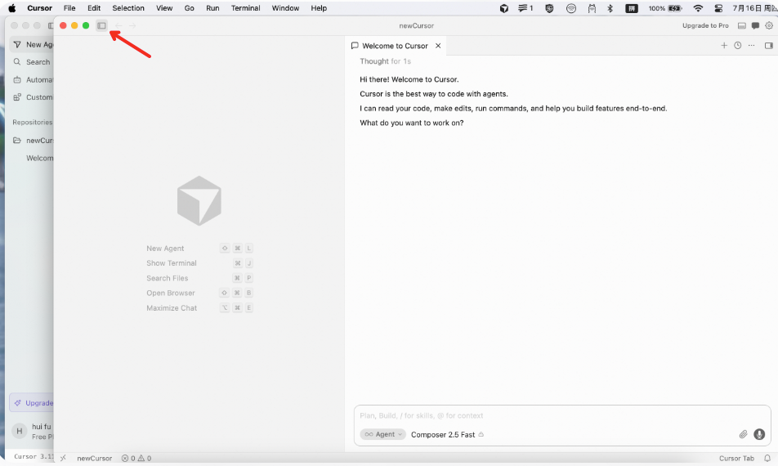Viewport: 778px width, 466px height.
Task: Open the Terminal menu
Action: (246, 8)
